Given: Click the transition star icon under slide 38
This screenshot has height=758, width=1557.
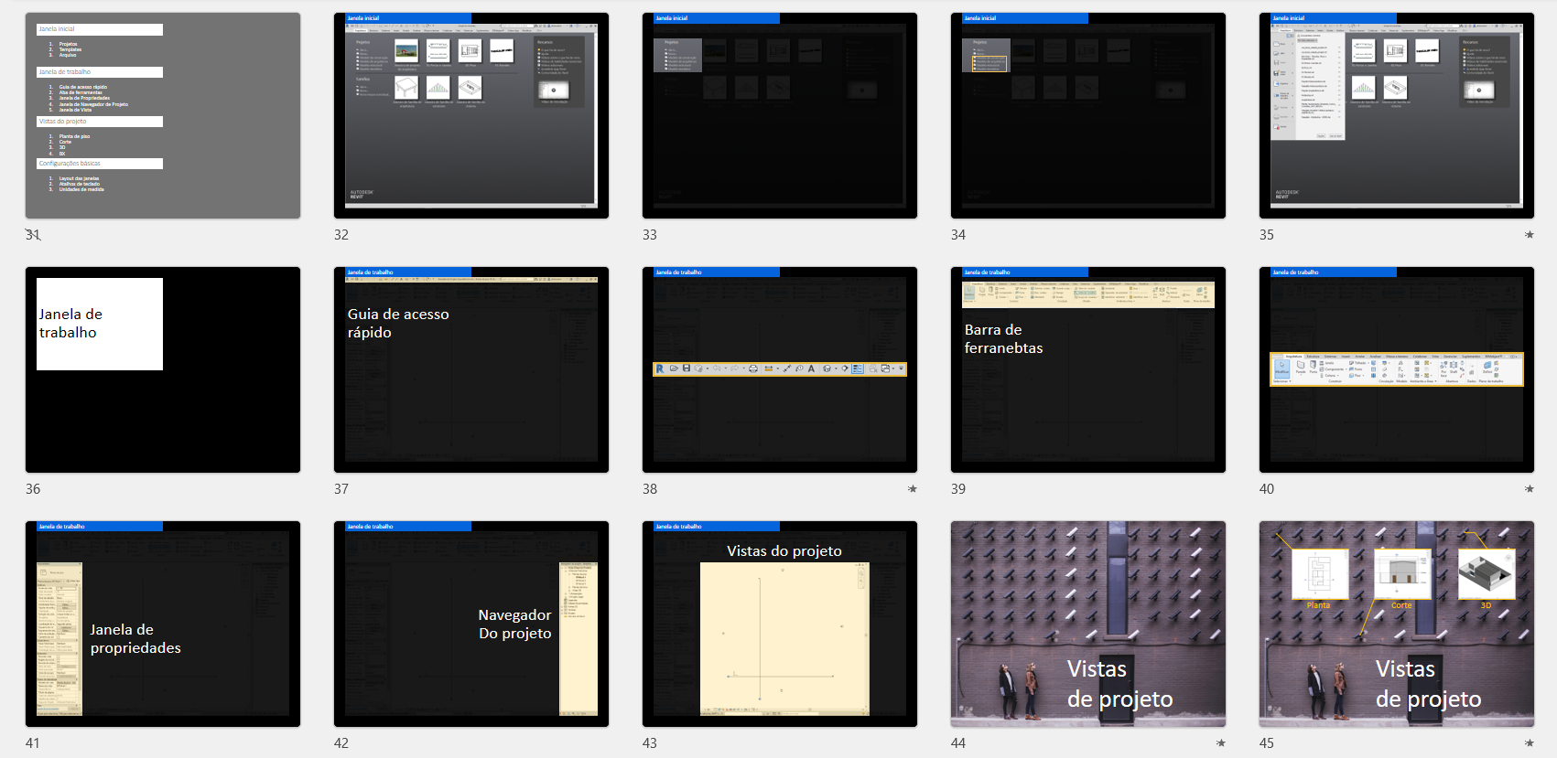Looking at the screenshot, I should coord(912,489).
